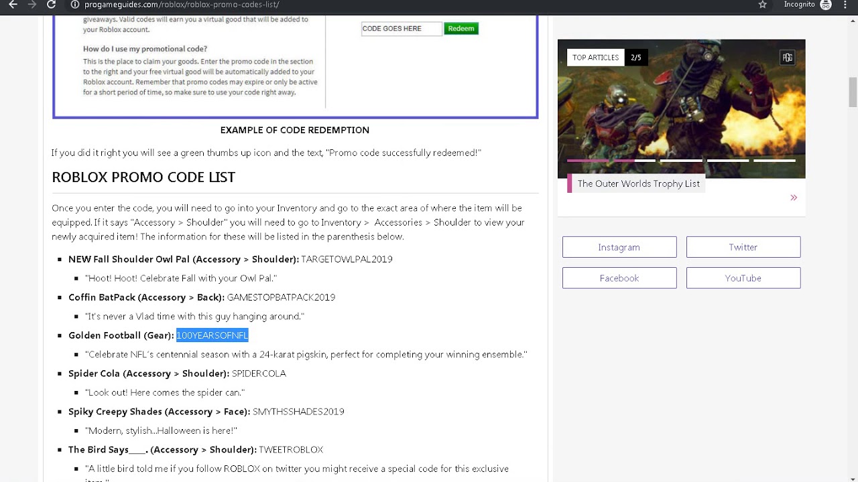
Task: Click the page vertical scrollbar
Action: click(853, 92)
